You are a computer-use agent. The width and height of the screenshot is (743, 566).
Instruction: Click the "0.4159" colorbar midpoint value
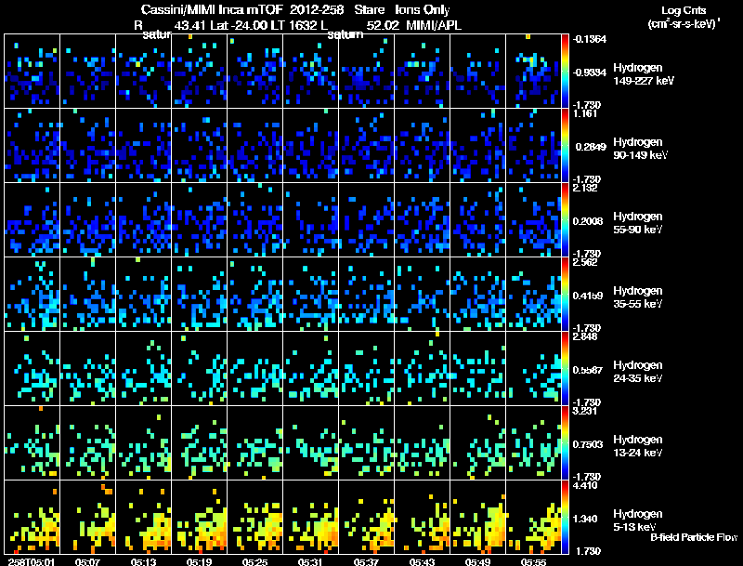pyautogui.click(x=588, y=296)
